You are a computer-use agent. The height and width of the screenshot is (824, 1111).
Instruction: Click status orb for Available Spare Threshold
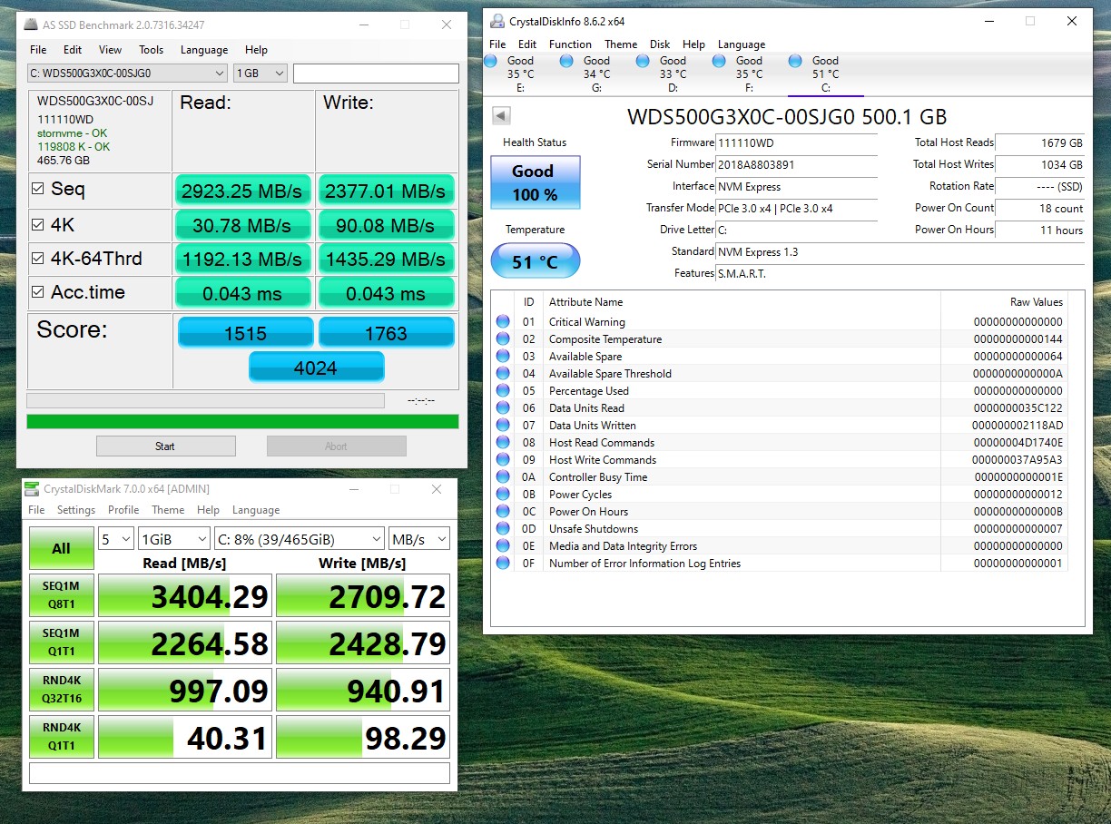[x=503, y=374]
